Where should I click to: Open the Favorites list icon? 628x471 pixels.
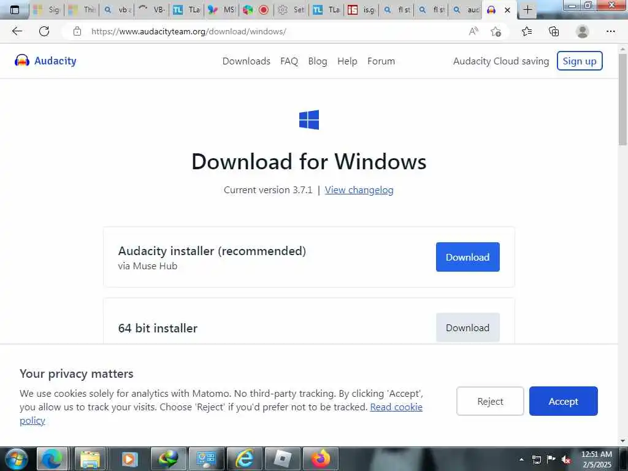(x=527, y=31)
